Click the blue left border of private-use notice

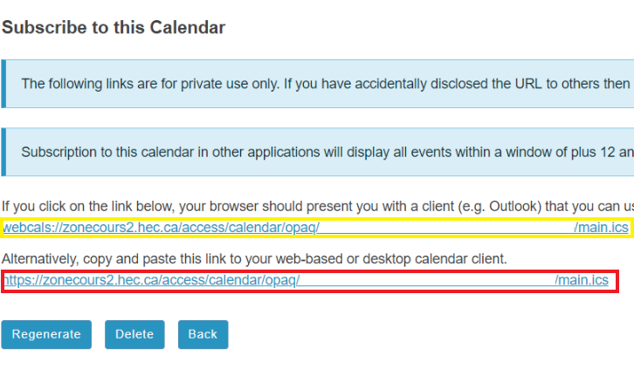click(3, 84)
